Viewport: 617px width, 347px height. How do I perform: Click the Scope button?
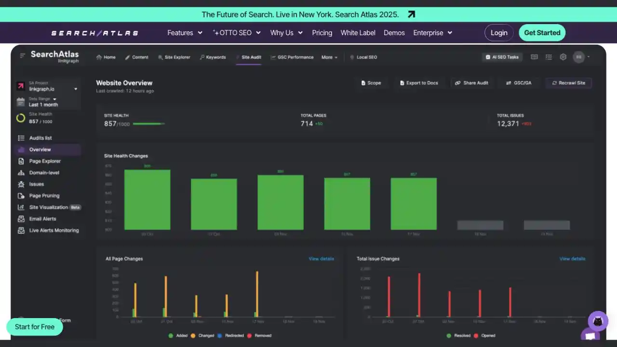tap(371, 83)
